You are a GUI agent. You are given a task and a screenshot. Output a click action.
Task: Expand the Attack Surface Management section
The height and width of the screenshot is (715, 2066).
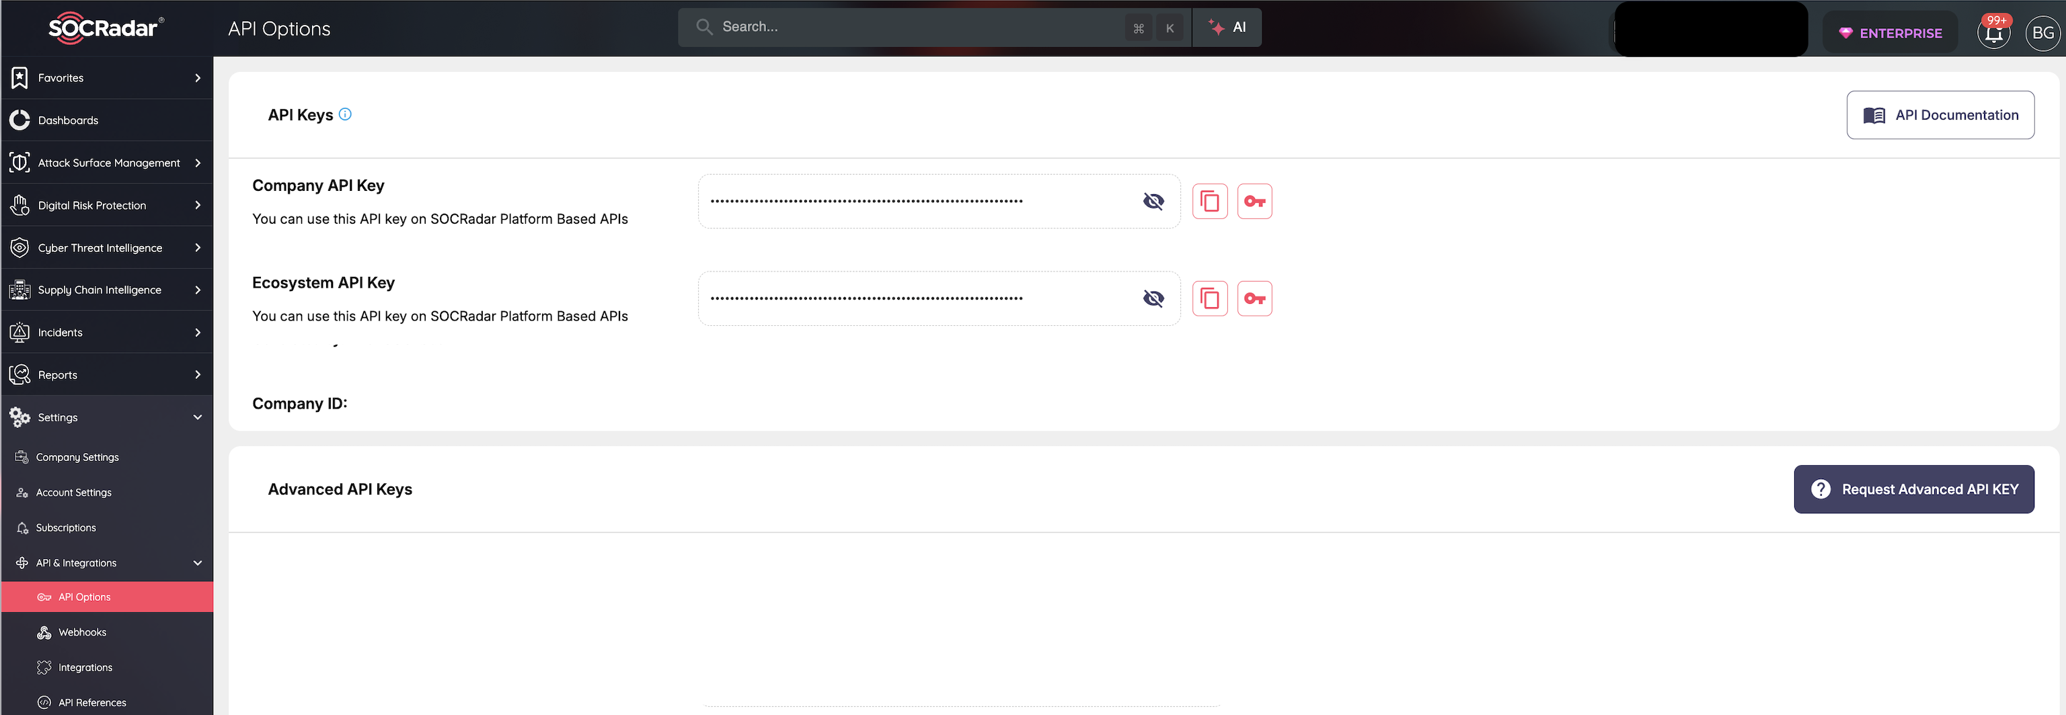(x=108, y=162)
